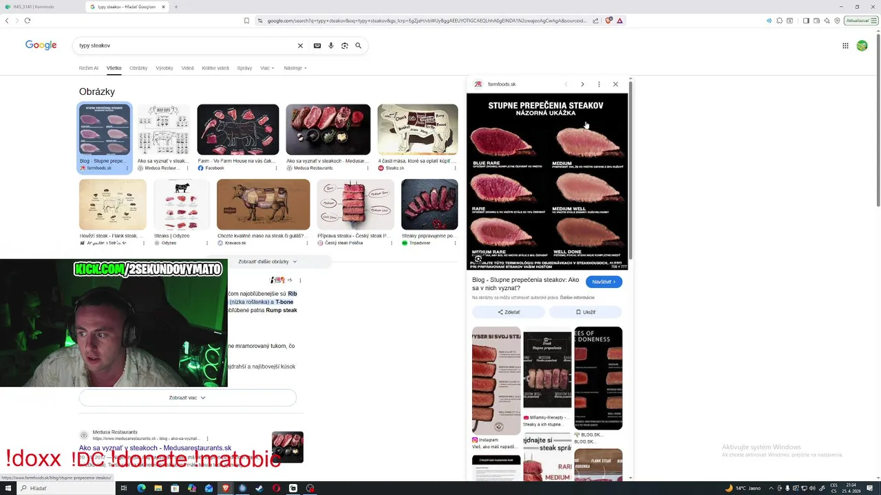
Task: Select the Videá search tab
Action: 187,68
